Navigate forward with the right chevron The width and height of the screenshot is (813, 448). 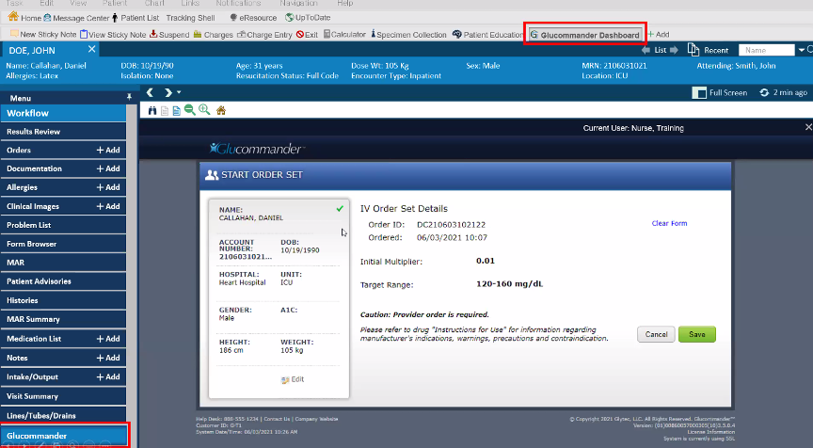(x=168, y=92)
